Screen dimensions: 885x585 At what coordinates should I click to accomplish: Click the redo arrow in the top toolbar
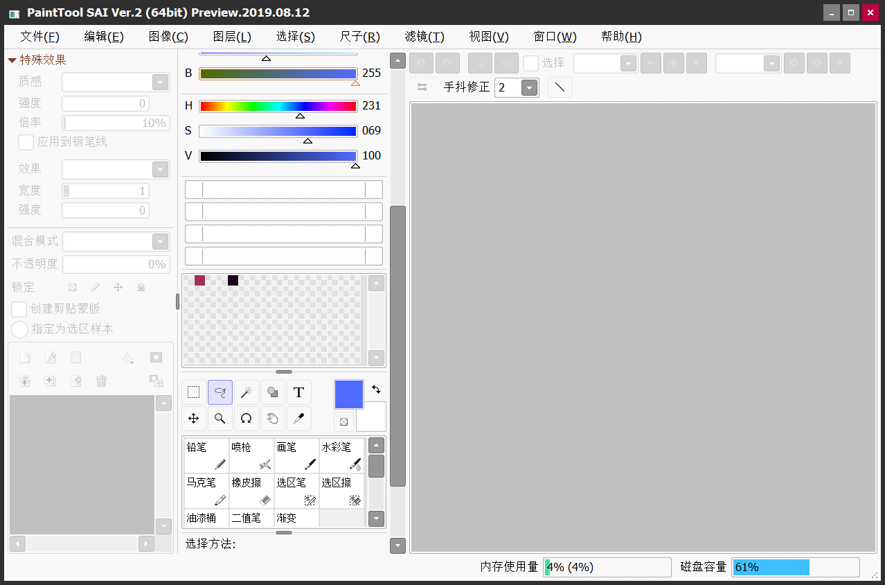pos(447,63)
